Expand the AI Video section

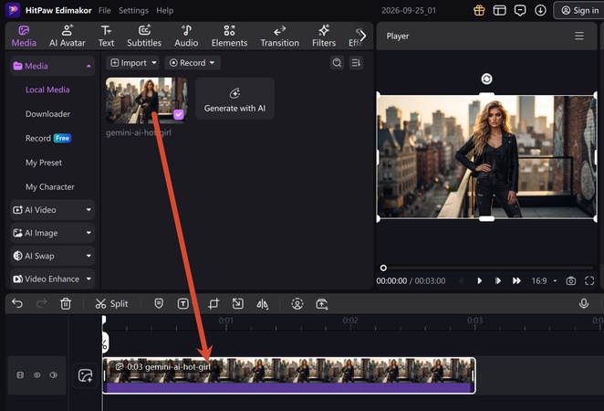point(52,210)
